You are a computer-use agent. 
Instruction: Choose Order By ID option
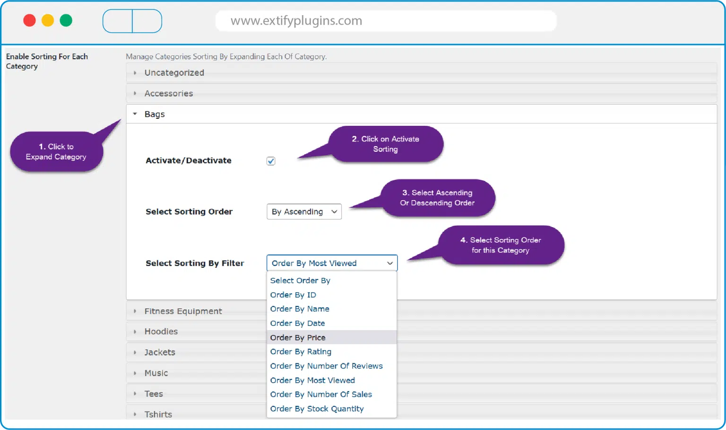point(293,295)
